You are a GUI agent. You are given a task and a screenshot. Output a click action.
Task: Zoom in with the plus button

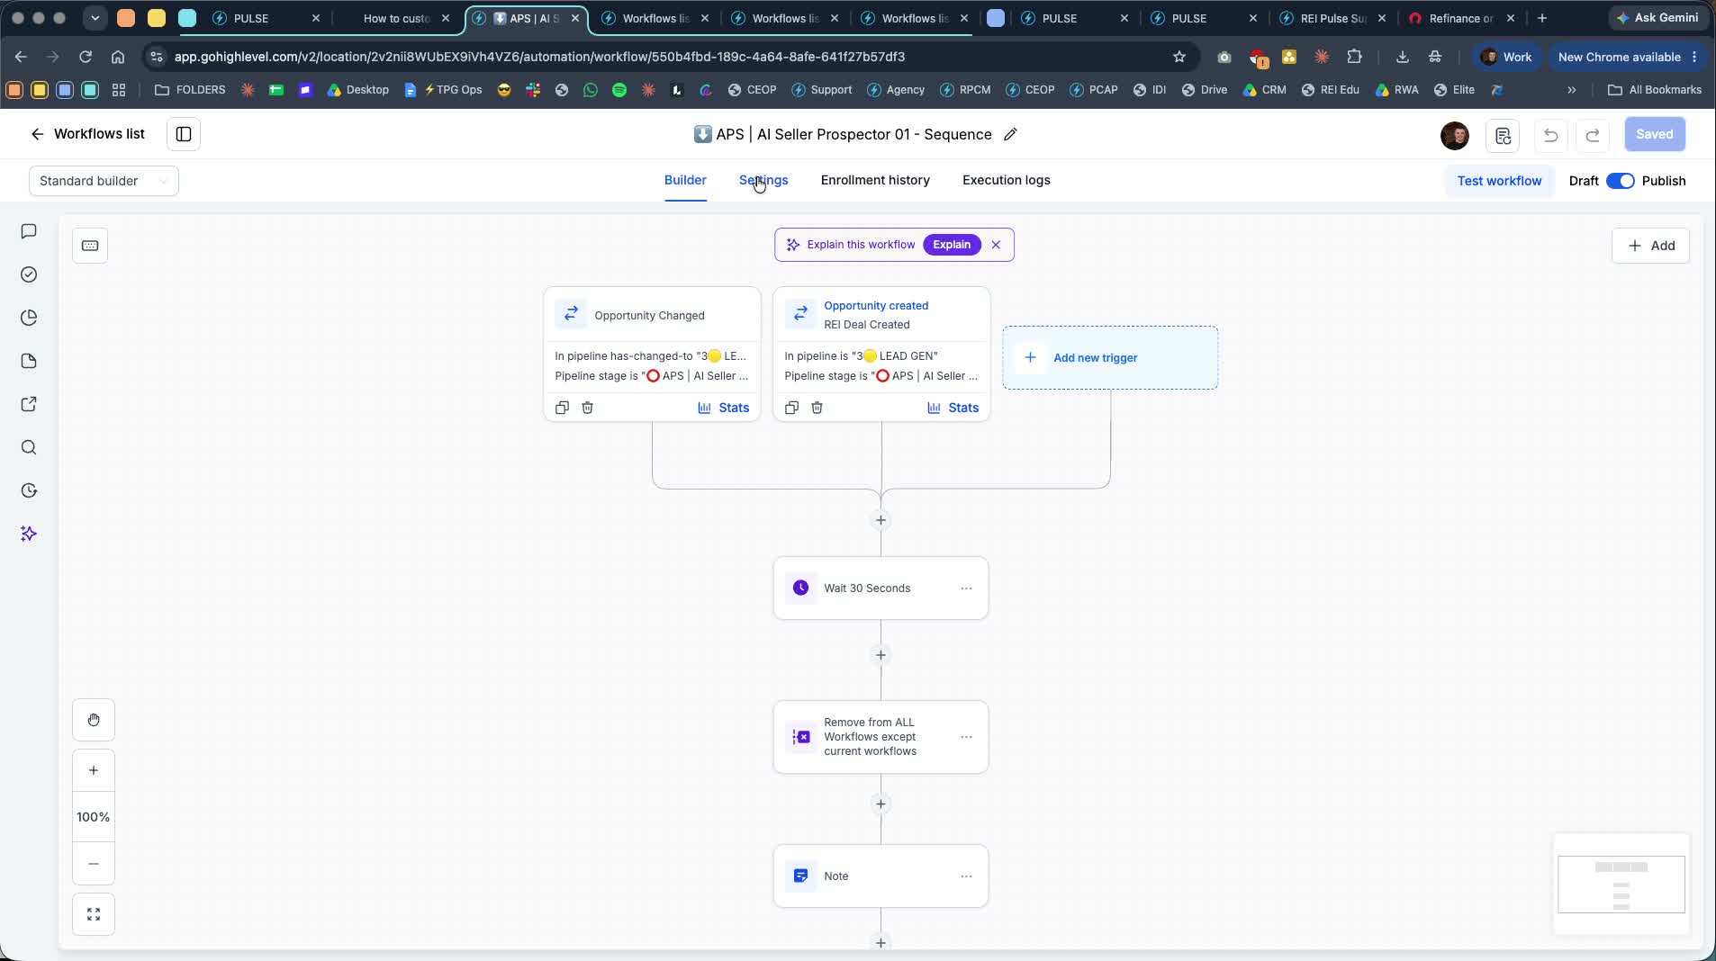(x=94, y=770)
